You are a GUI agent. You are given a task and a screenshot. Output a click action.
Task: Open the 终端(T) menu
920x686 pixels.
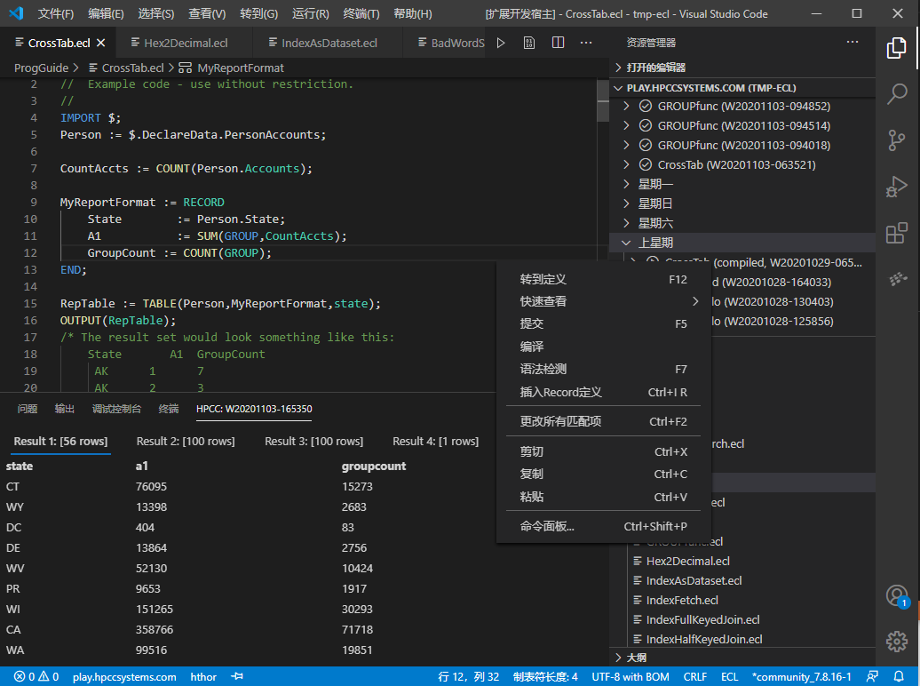pyautogui.click(x=361, y=13)
